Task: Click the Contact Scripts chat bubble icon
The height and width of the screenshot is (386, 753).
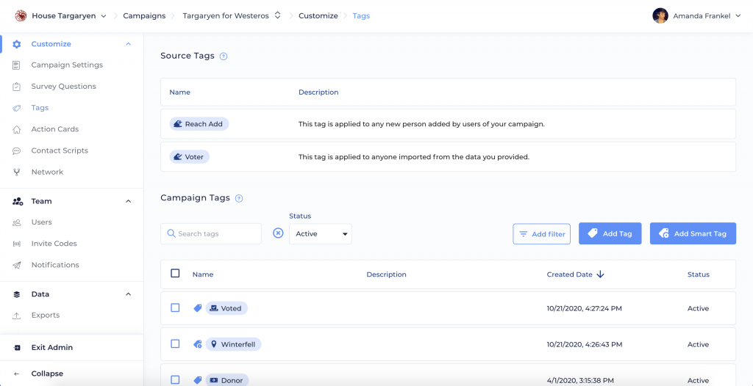Action: tap(17, 150)
